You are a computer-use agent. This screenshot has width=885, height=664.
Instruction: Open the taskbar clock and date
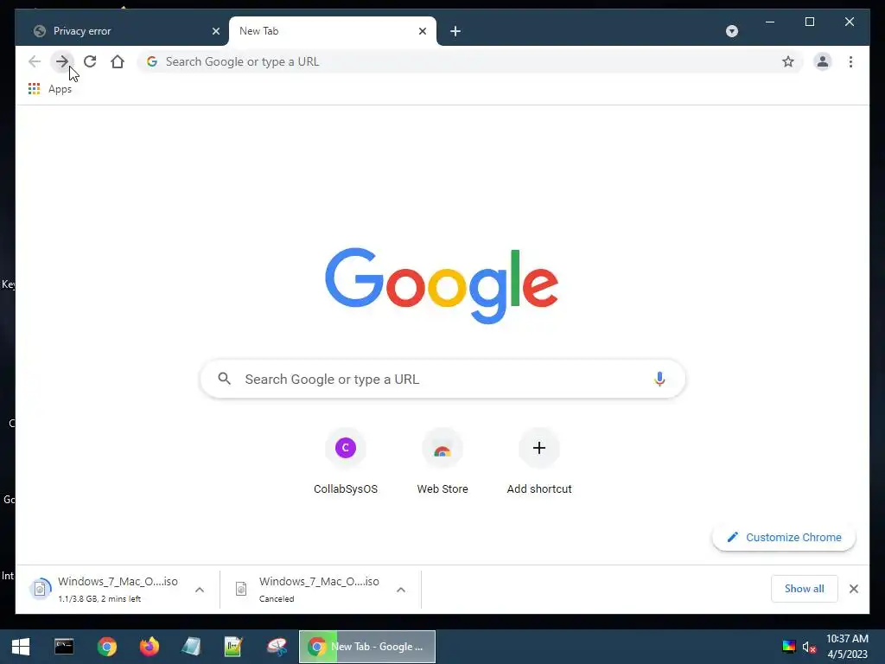point(847,647)
